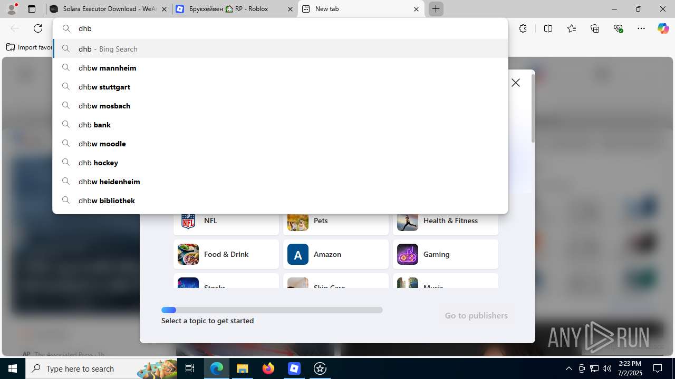The width and height of the screenshot is (675, 379).
Task: Open the Action Center notifications icon
Action: 658,368
